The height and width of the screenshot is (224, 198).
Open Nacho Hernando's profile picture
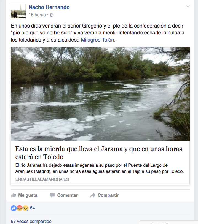click(18, 11)
